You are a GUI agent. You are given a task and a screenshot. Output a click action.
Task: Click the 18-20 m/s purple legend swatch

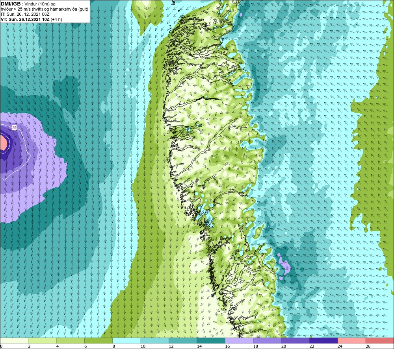pos(268,341)
